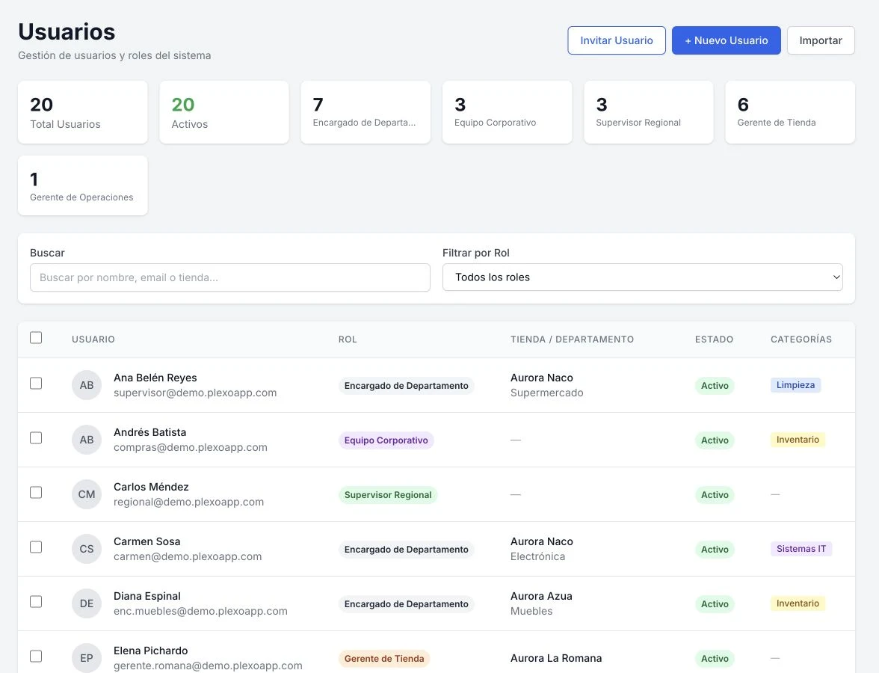Select the Gerente de Operaciones stat card
The image size is (879, 673).
[x=83, y=185]
